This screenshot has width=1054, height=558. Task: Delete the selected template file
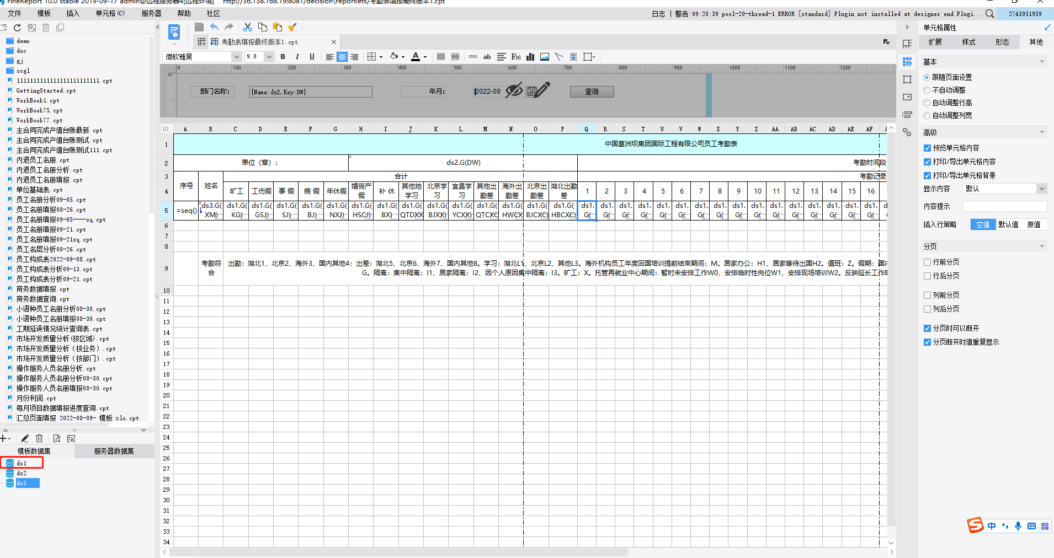(46, 28)
